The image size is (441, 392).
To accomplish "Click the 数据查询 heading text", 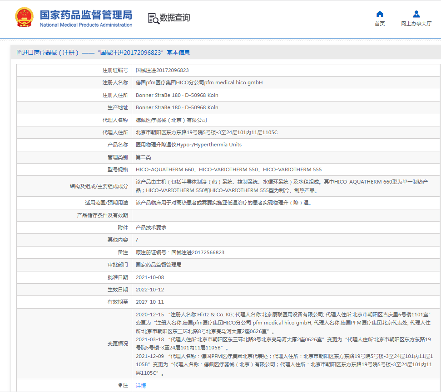I will point(175,18).
